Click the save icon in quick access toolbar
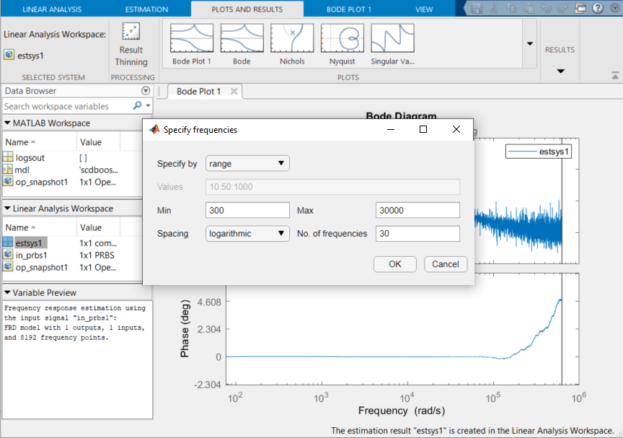Screen dimensions: 623x438 point(477,9)
